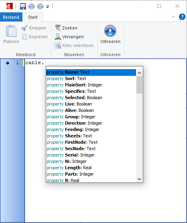Click in the code editor after 'cable.'

coord(44,63)
